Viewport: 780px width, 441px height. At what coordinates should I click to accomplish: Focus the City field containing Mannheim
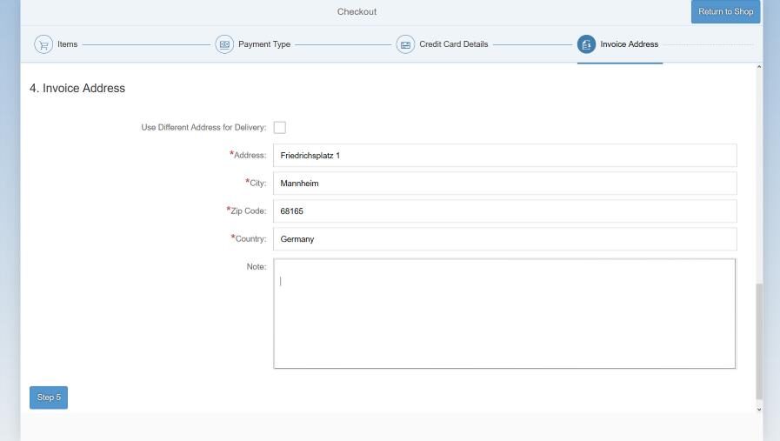tap(504, 184)
